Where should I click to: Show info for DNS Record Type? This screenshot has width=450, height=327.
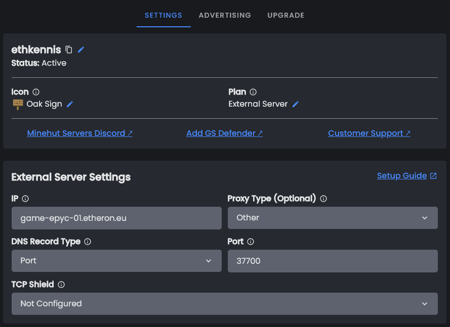click(88, 242)
